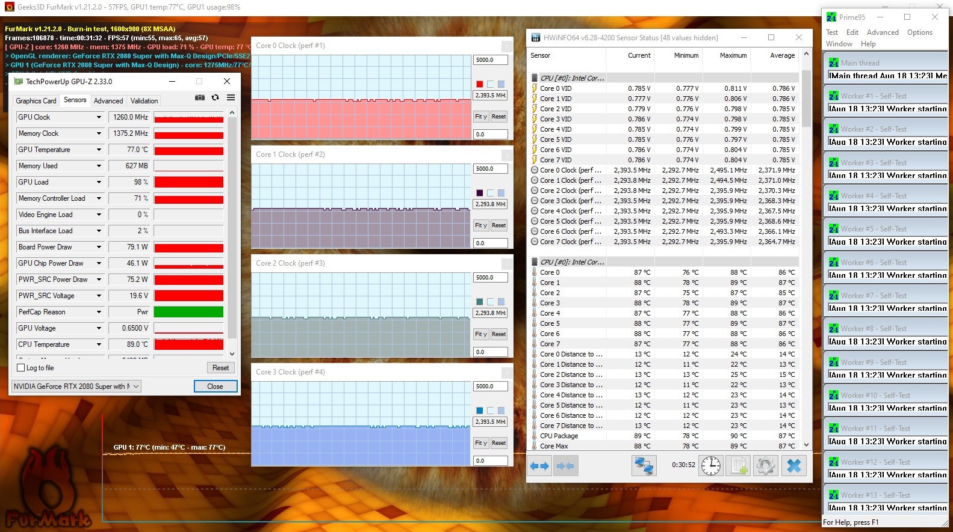Viewport: 953px width, 532px height.
Task: Click HWiNFO shrink columns arrows icon
Action: [565, 466]
